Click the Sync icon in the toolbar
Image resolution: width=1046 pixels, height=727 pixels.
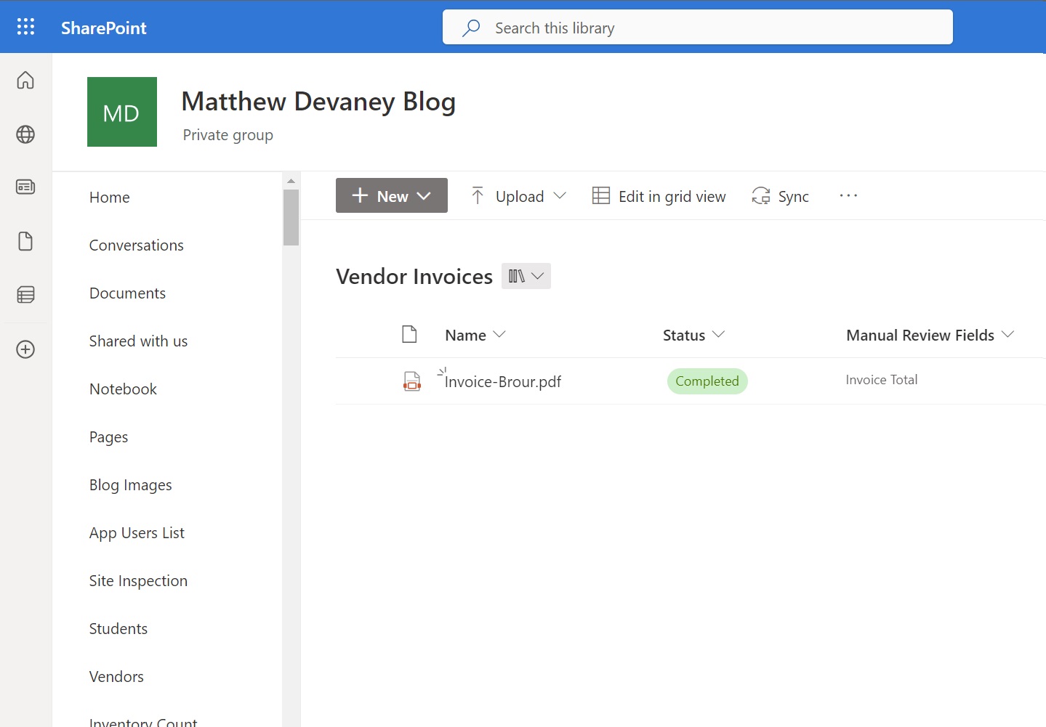point(760,195)
